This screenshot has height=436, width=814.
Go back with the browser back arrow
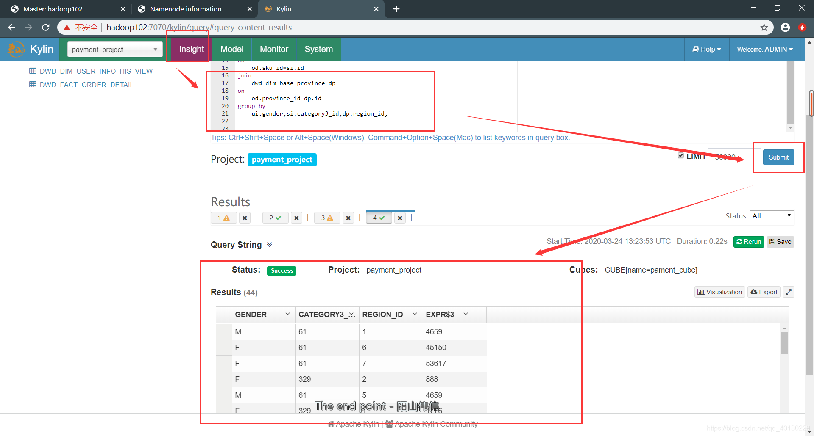coord(12,28)
